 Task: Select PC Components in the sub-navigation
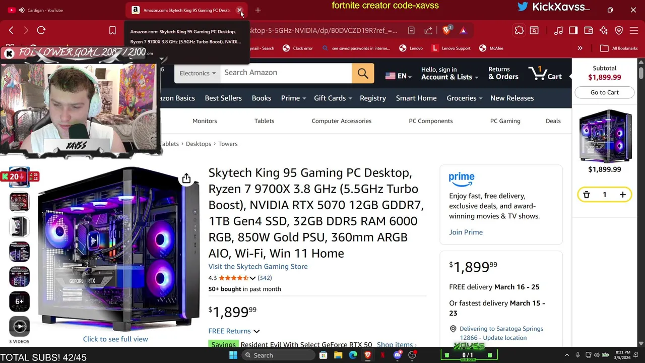(x=431, y=121)
